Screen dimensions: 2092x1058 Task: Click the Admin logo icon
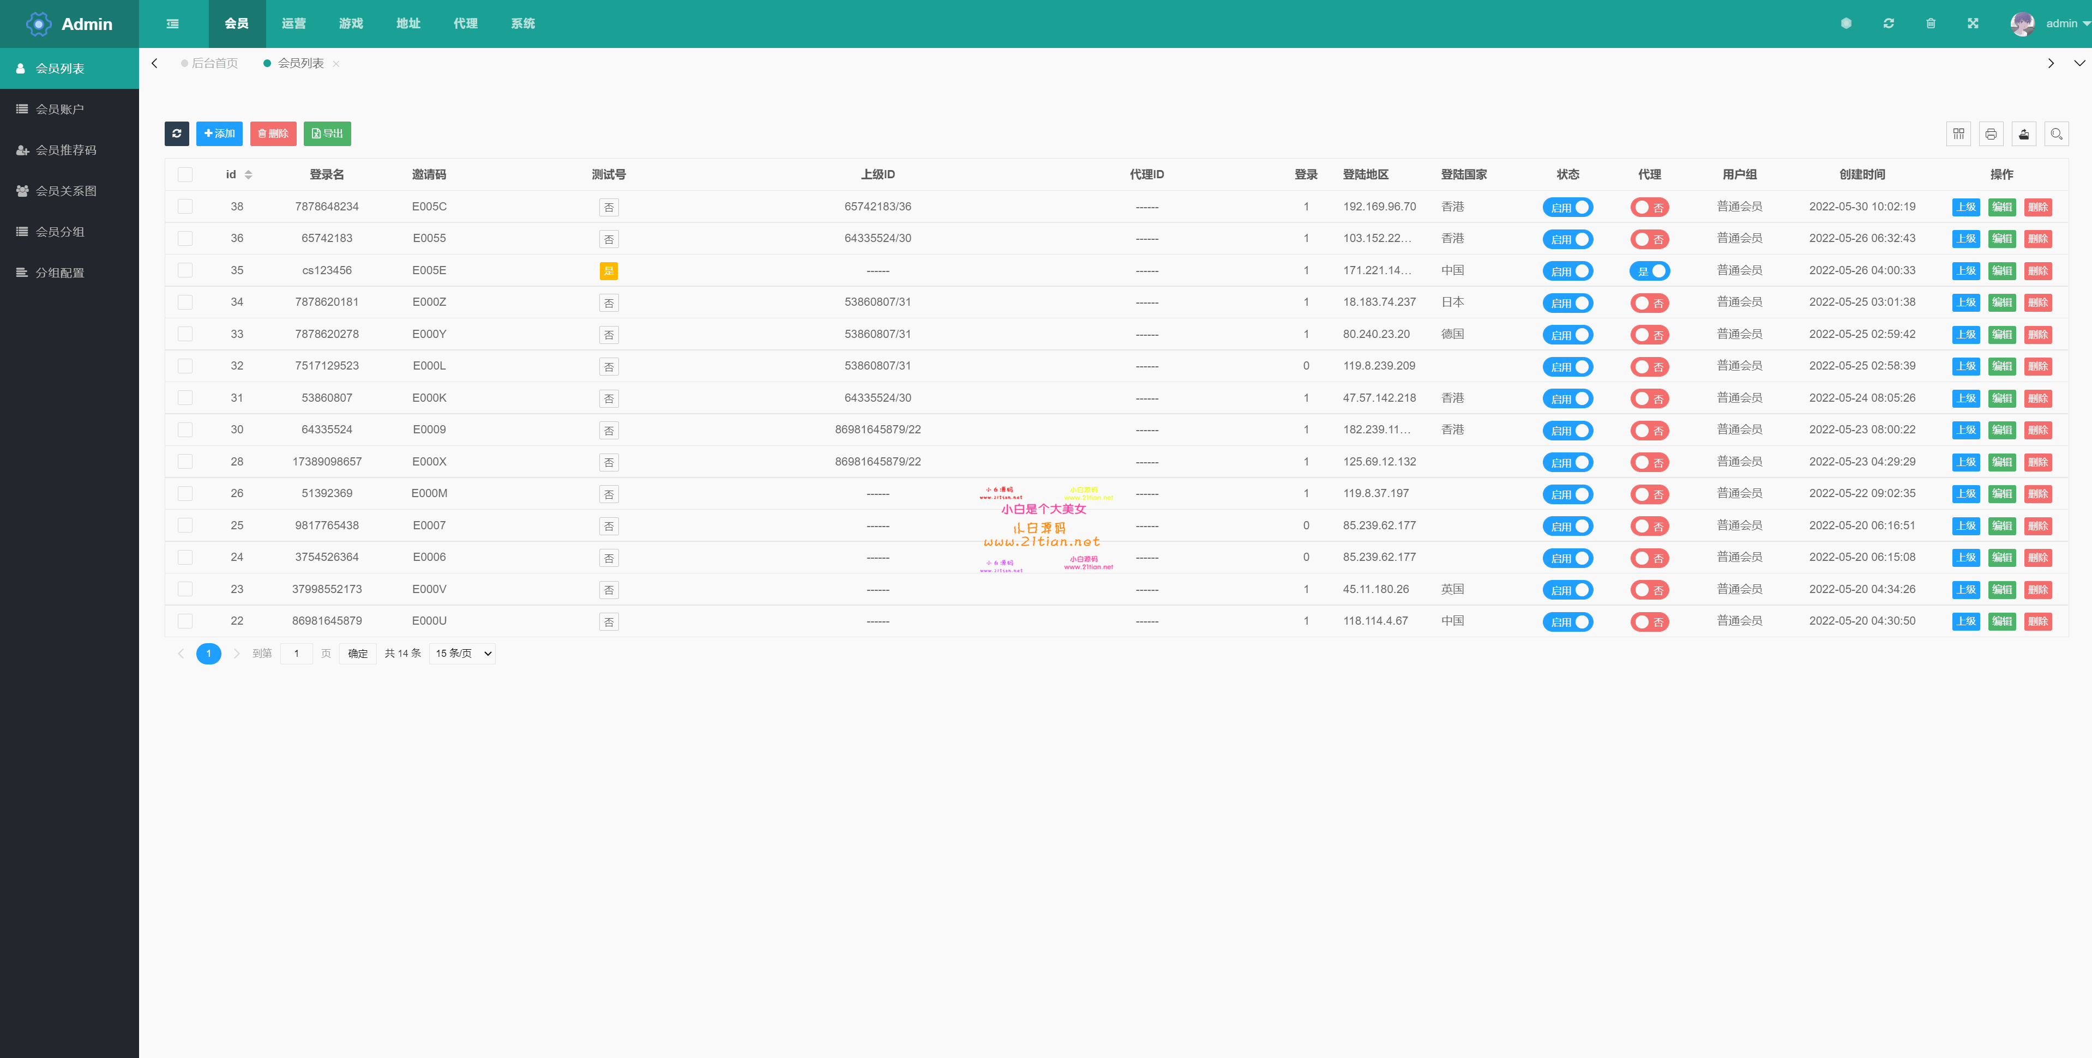coord(38,23)
